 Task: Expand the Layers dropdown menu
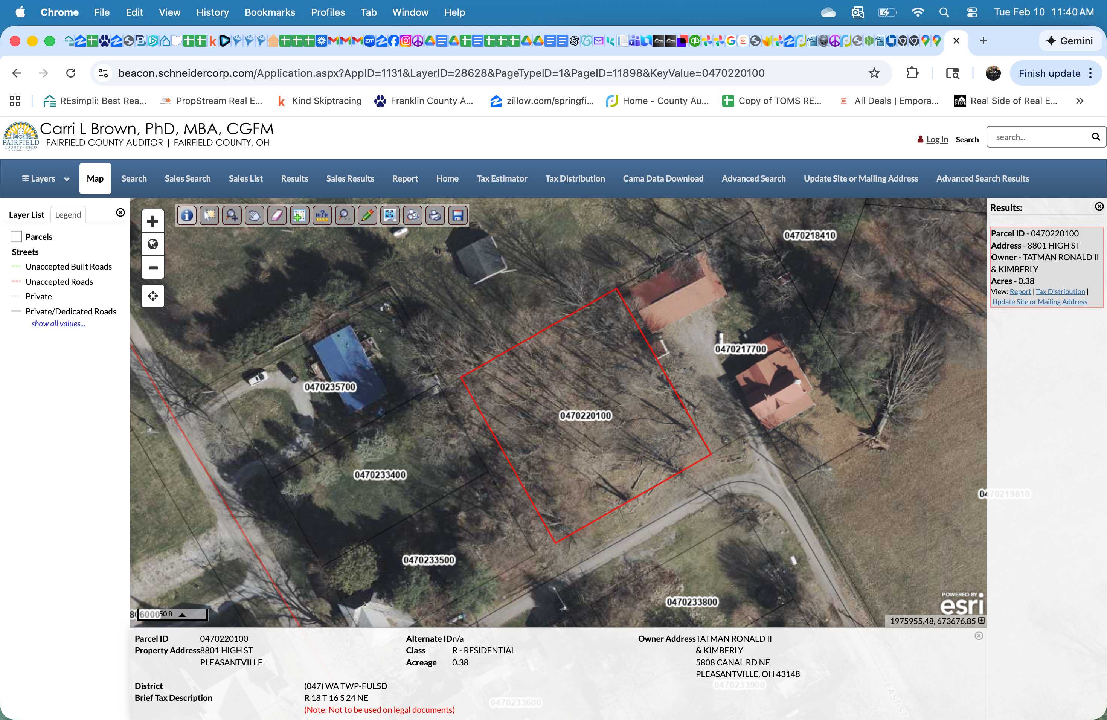(x=46, y=178)
